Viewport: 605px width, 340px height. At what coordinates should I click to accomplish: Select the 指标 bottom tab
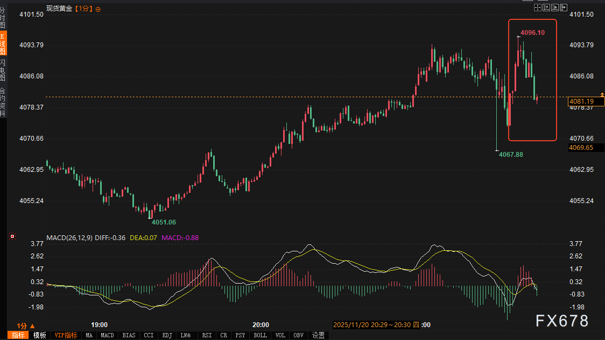[18, 335]
